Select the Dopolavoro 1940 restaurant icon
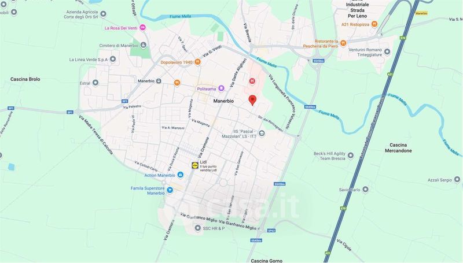The height and width of the screenshot is (263, 463). 197,62
